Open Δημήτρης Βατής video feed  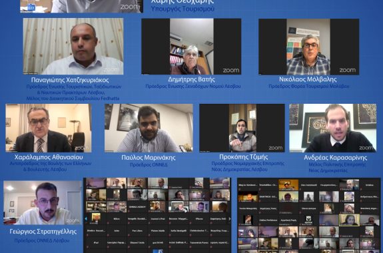coord(191,47)
